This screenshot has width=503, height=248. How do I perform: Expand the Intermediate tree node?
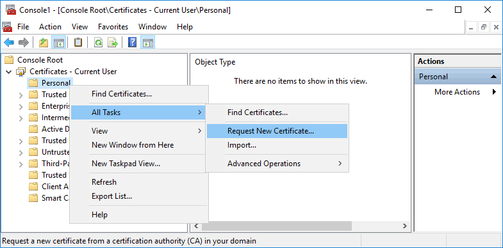pyautogui.click(x=21, y=118)
